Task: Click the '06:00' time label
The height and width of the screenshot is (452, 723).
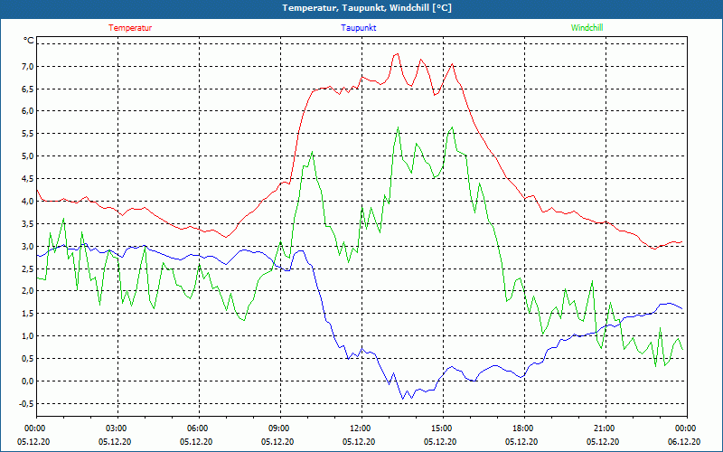Action: coord(196,428)
